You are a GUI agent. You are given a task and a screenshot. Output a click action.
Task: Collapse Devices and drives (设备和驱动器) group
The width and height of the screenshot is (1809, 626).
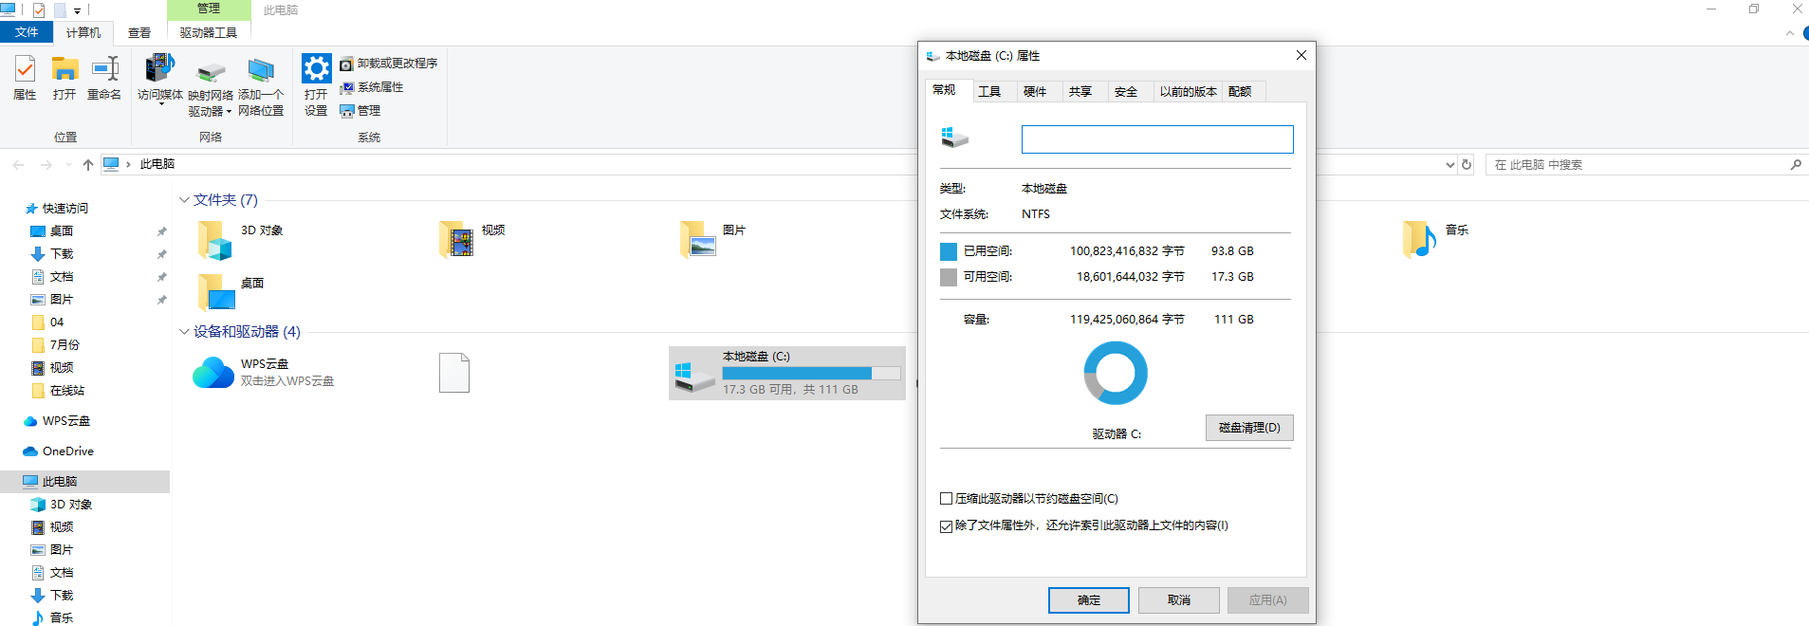tap(184, 332)
